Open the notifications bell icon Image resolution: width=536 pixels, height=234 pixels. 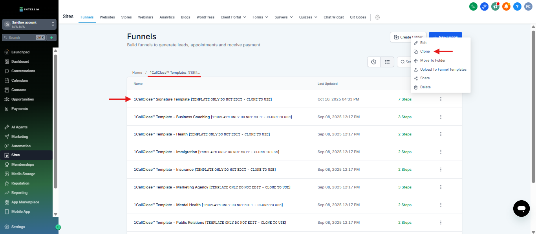pyautogui.click(x=506, y=6)
